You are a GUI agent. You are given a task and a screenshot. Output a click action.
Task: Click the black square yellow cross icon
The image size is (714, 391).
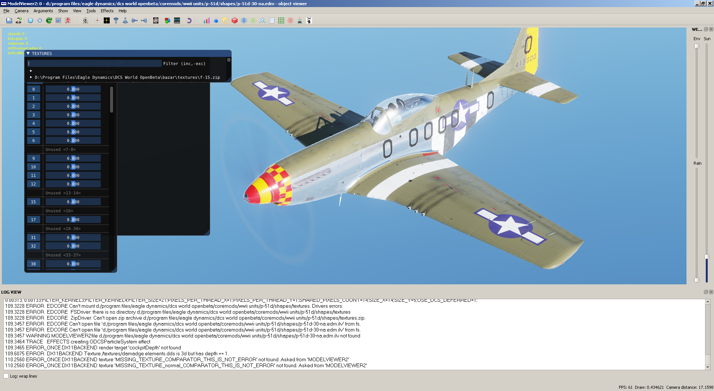pos(107,20)
